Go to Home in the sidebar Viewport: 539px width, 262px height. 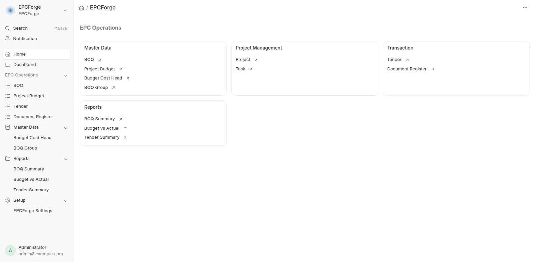[36, 54]
